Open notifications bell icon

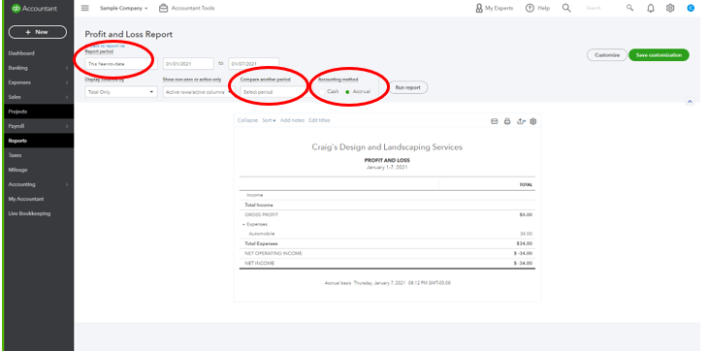(x=651, y=8)
